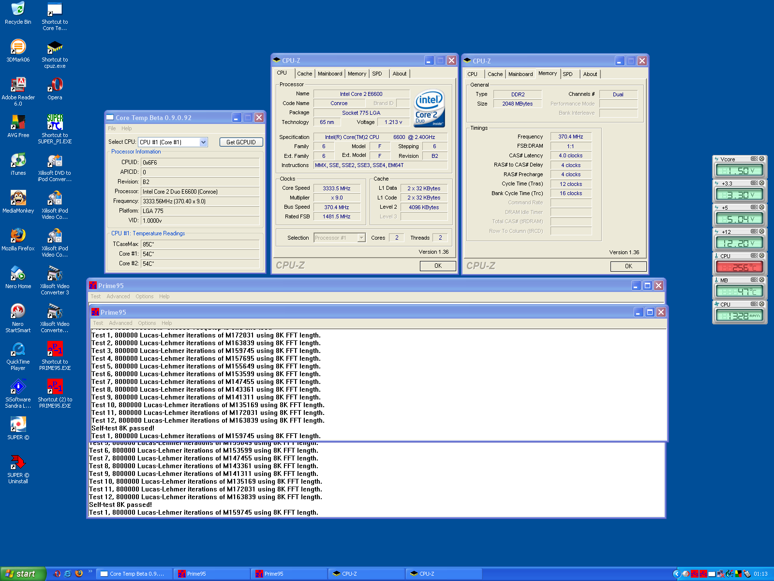The width and height of the screenshot is (774, 581).
Task: Click the Frequency 370.4 MHz memory field
Action: tap(571, 137)
